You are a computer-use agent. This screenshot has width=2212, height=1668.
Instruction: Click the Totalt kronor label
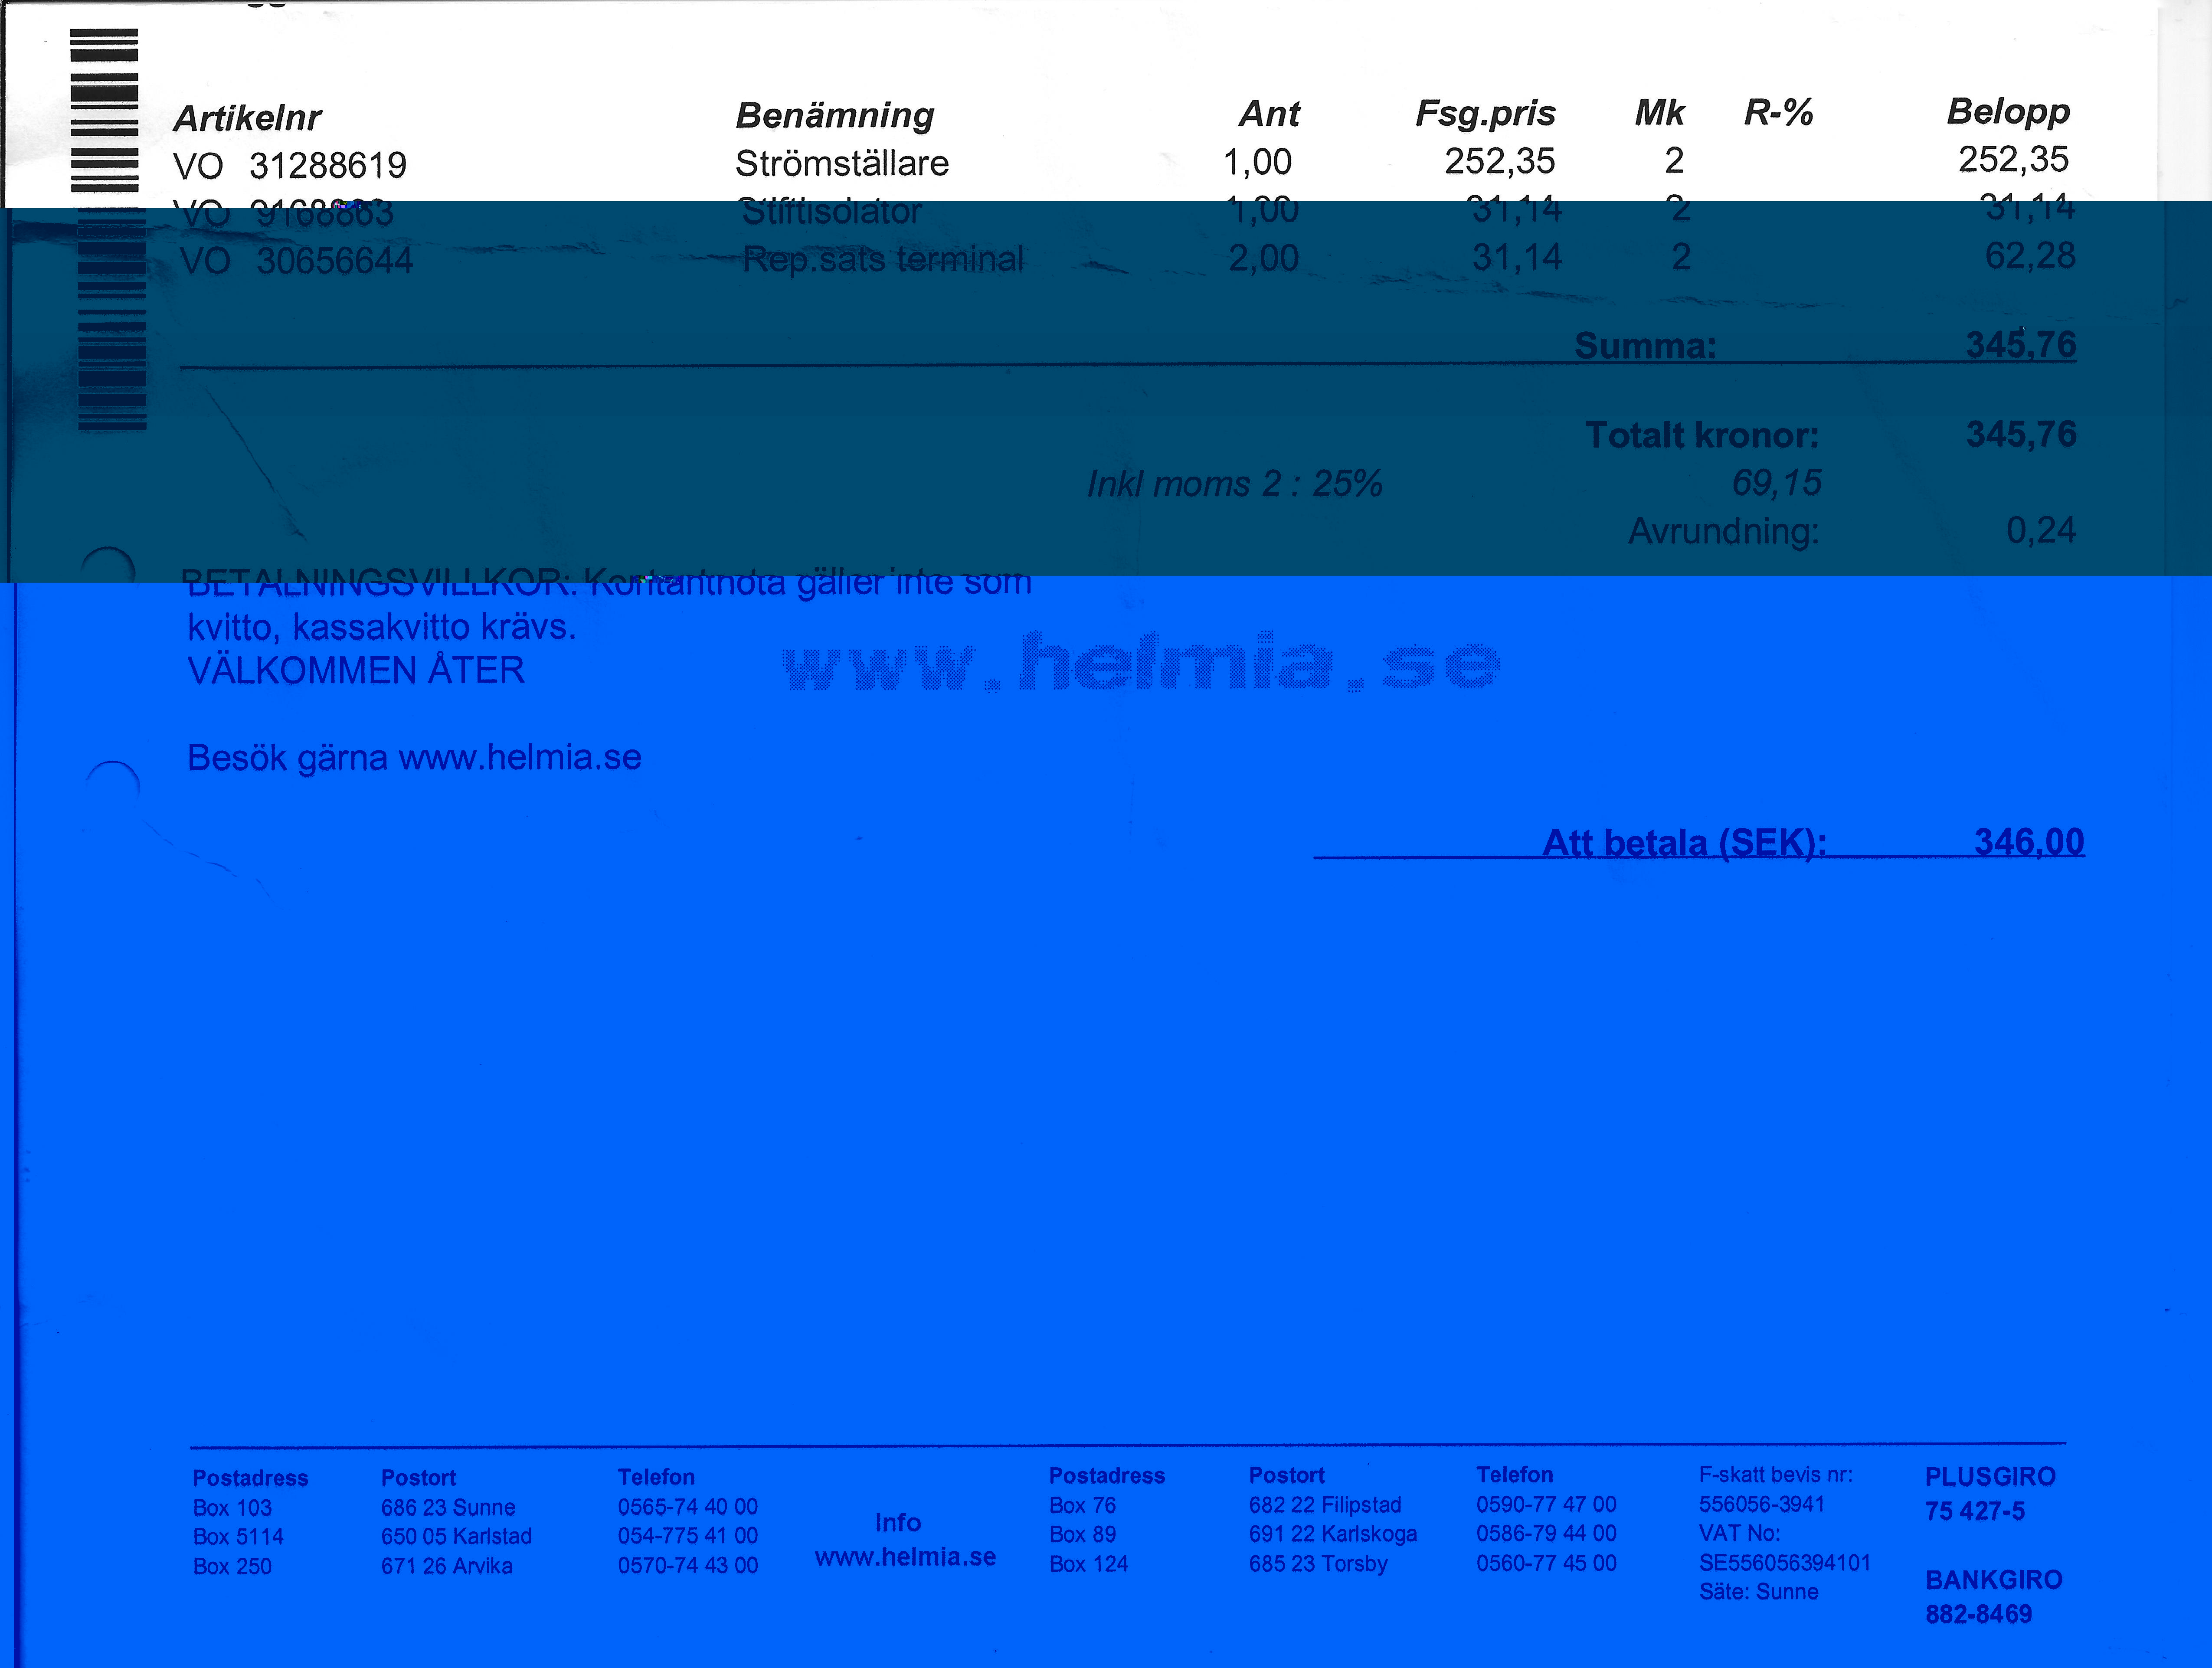(1702, 435)
